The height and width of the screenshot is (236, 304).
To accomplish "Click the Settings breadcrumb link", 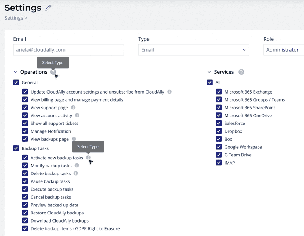I will pyautogui.click(x=14, y=18).
